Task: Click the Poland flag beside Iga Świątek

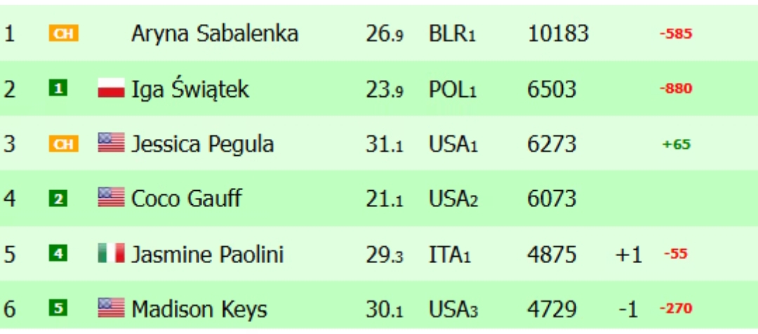Action: tap(111, 89)
